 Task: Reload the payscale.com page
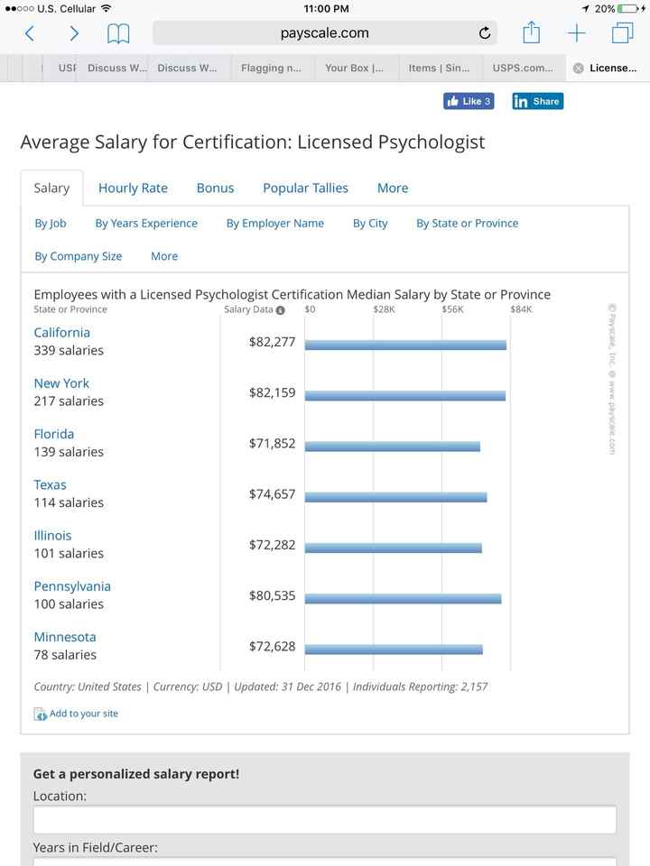point(485,33)
